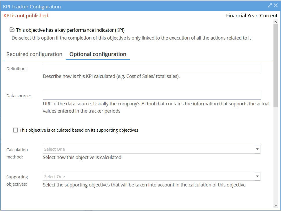Click the Calculation method Select One field

(x=152, y=149)
